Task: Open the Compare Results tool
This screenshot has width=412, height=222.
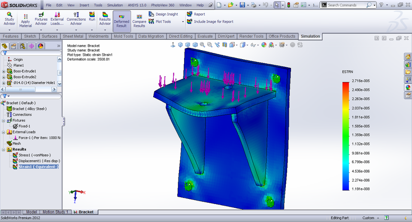Action: pyautogui.click(x=139, y=21)
